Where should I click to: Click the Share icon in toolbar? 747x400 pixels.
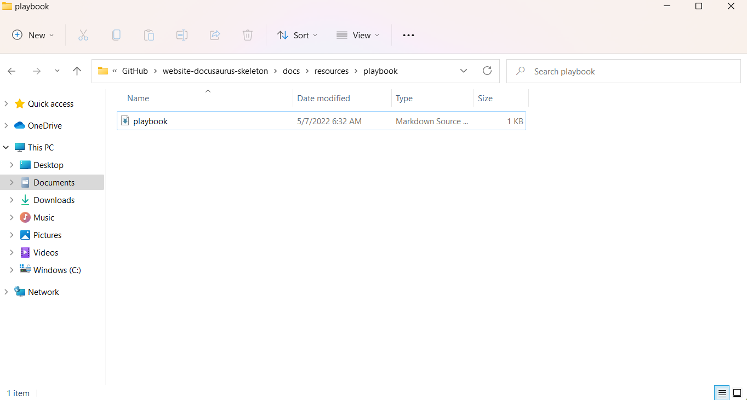215,35
